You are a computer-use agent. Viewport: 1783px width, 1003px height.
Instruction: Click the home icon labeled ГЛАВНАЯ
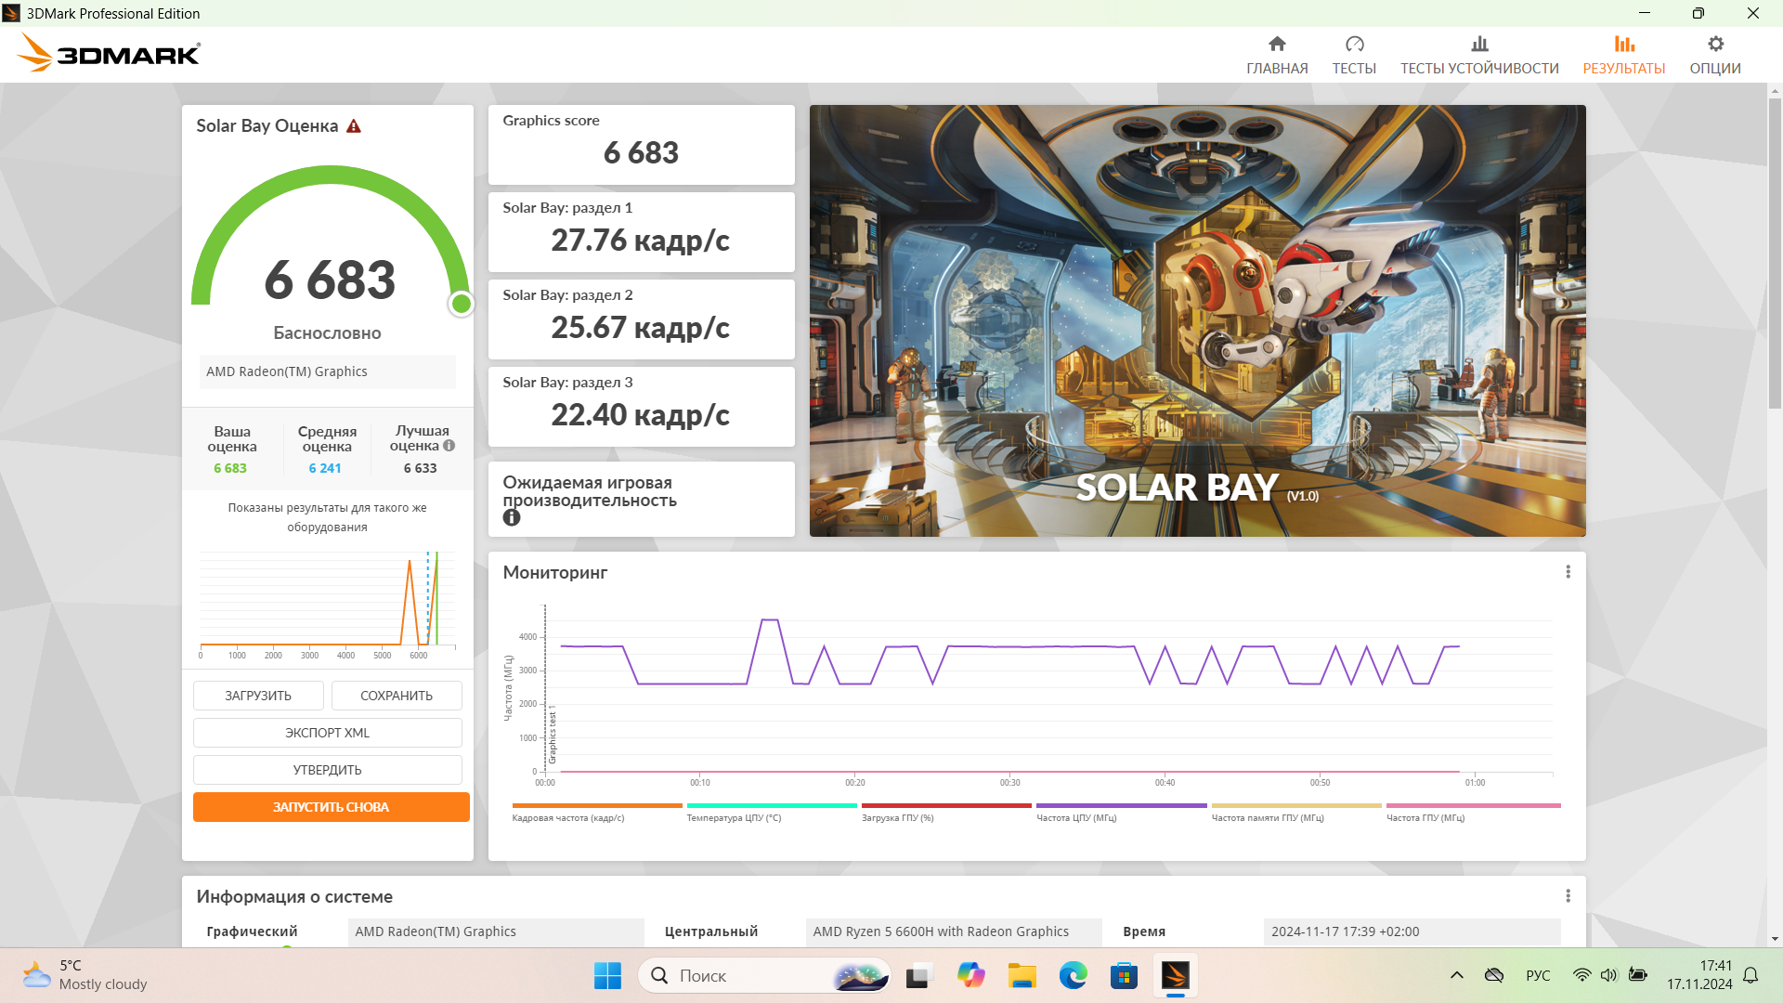point(1277,45)
